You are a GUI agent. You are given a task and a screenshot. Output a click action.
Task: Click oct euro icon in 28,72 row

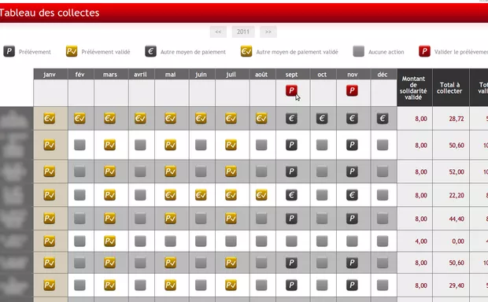click(x=322, y=119)
